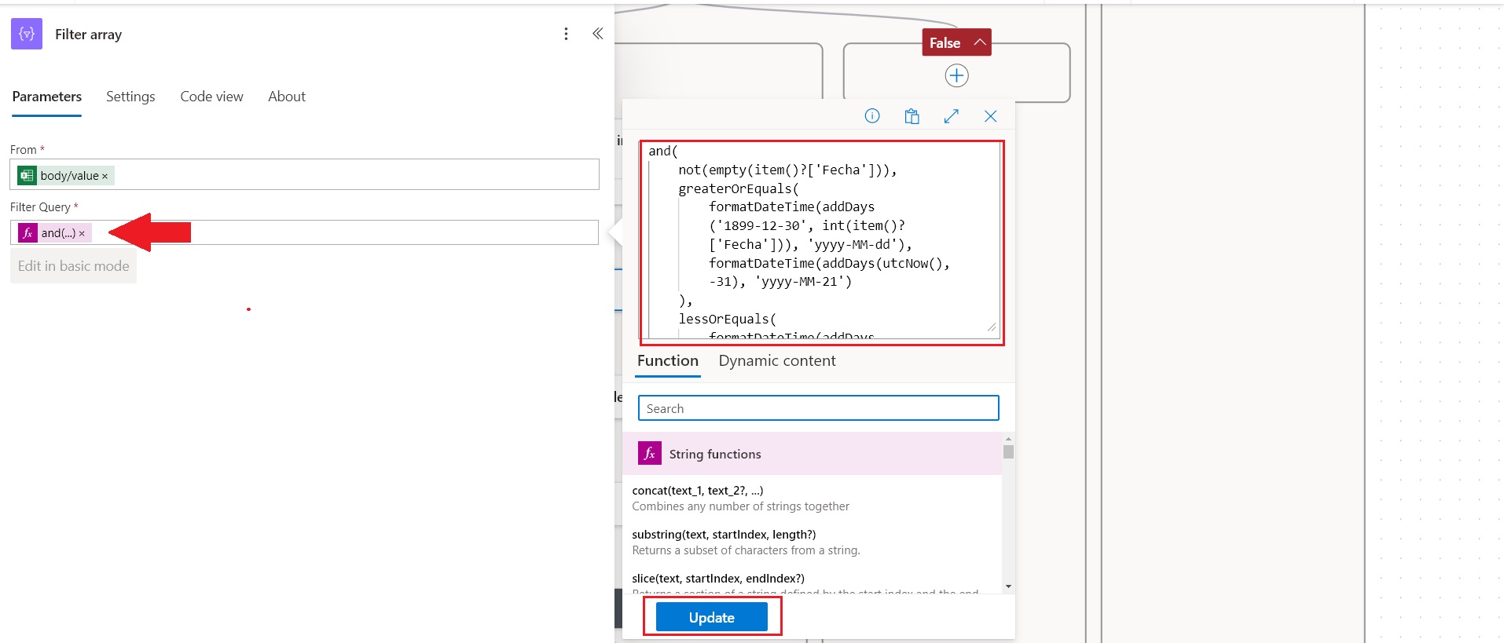Click the clipboard paste icon
Viewport: 1504px width, 643px height.
pos(912,116)
